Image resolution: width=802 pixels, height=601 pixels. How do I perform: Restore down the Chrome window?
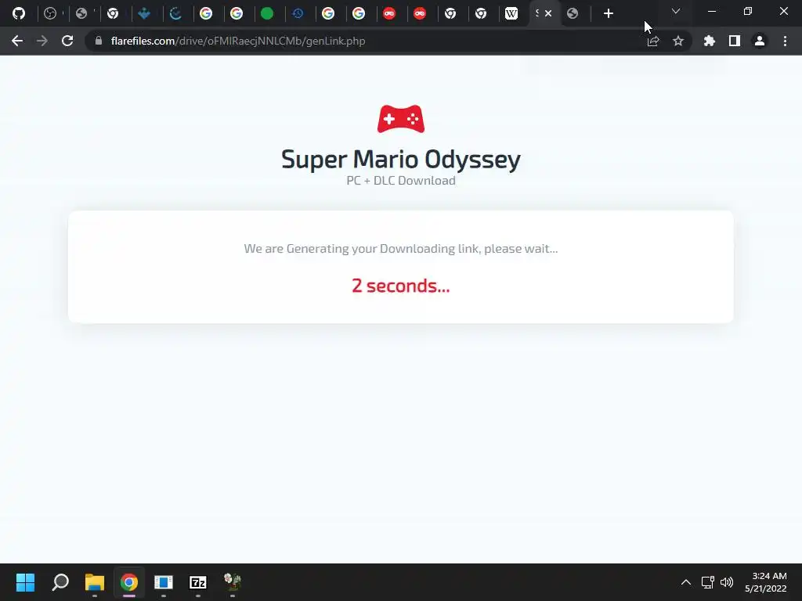click(748, 11)
